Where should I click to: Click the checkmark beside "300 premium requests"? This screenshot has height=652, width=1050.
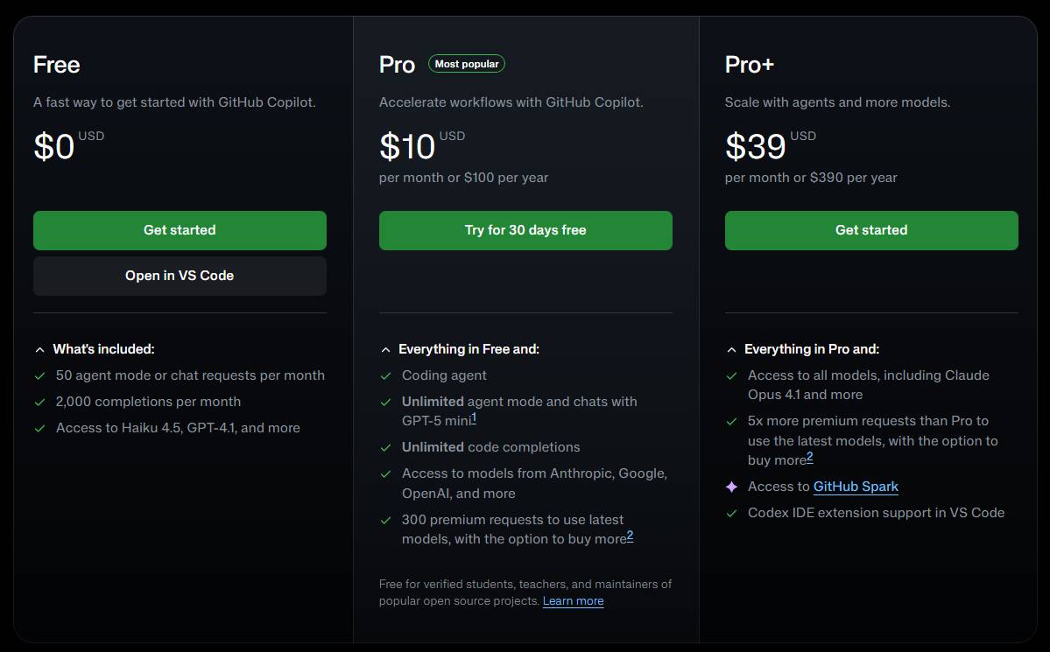(x=385, y=520)
